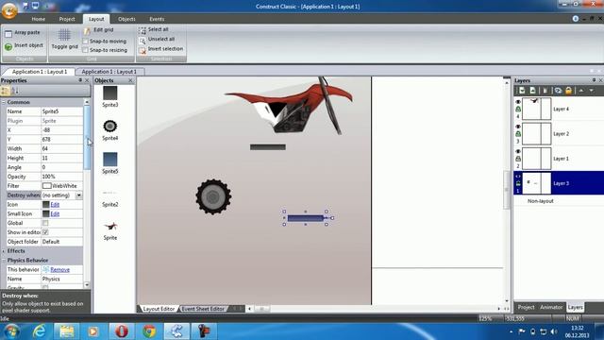Click the WebWhite filter color swatch

coord(46,186)
